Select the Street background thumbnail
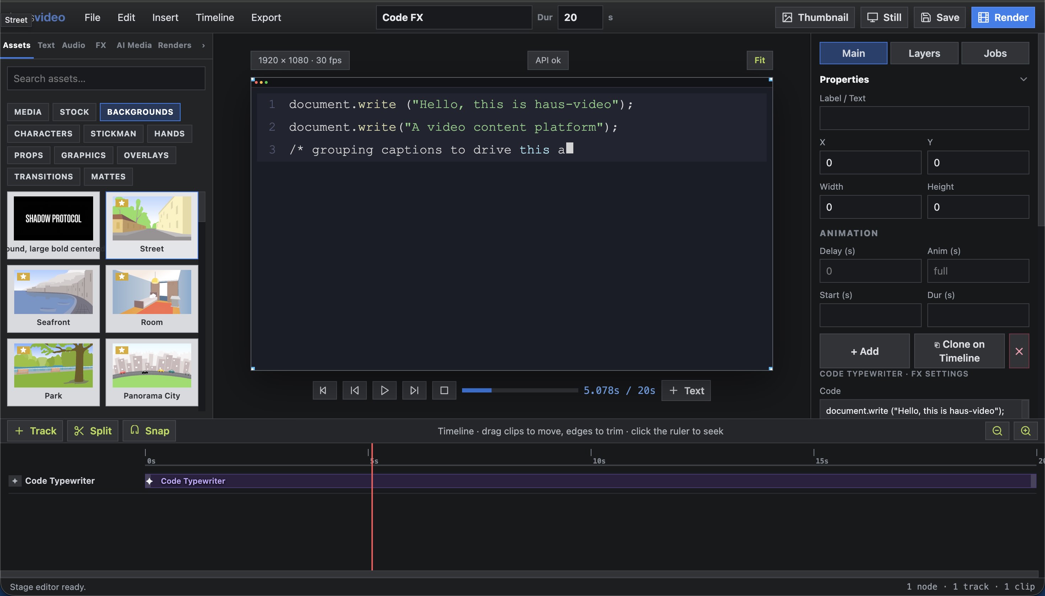This screenshot has height=596, width=1045. (x=151, y=226)
